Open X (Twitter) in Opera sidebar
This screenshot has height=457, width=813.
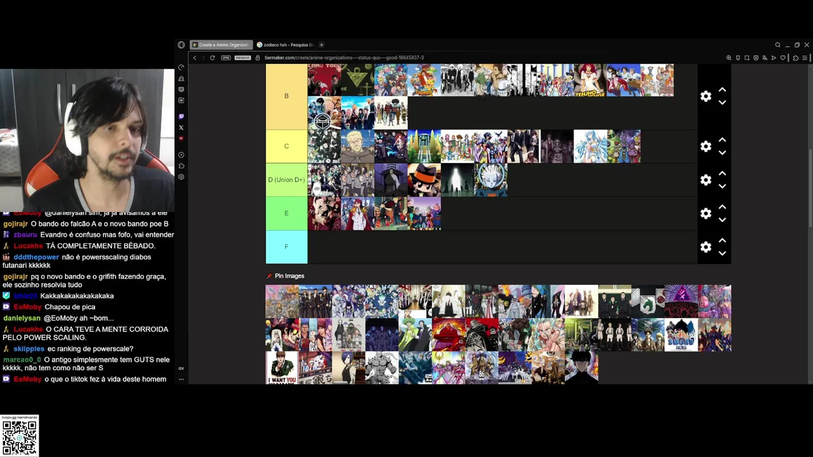[x=181, y=128]
